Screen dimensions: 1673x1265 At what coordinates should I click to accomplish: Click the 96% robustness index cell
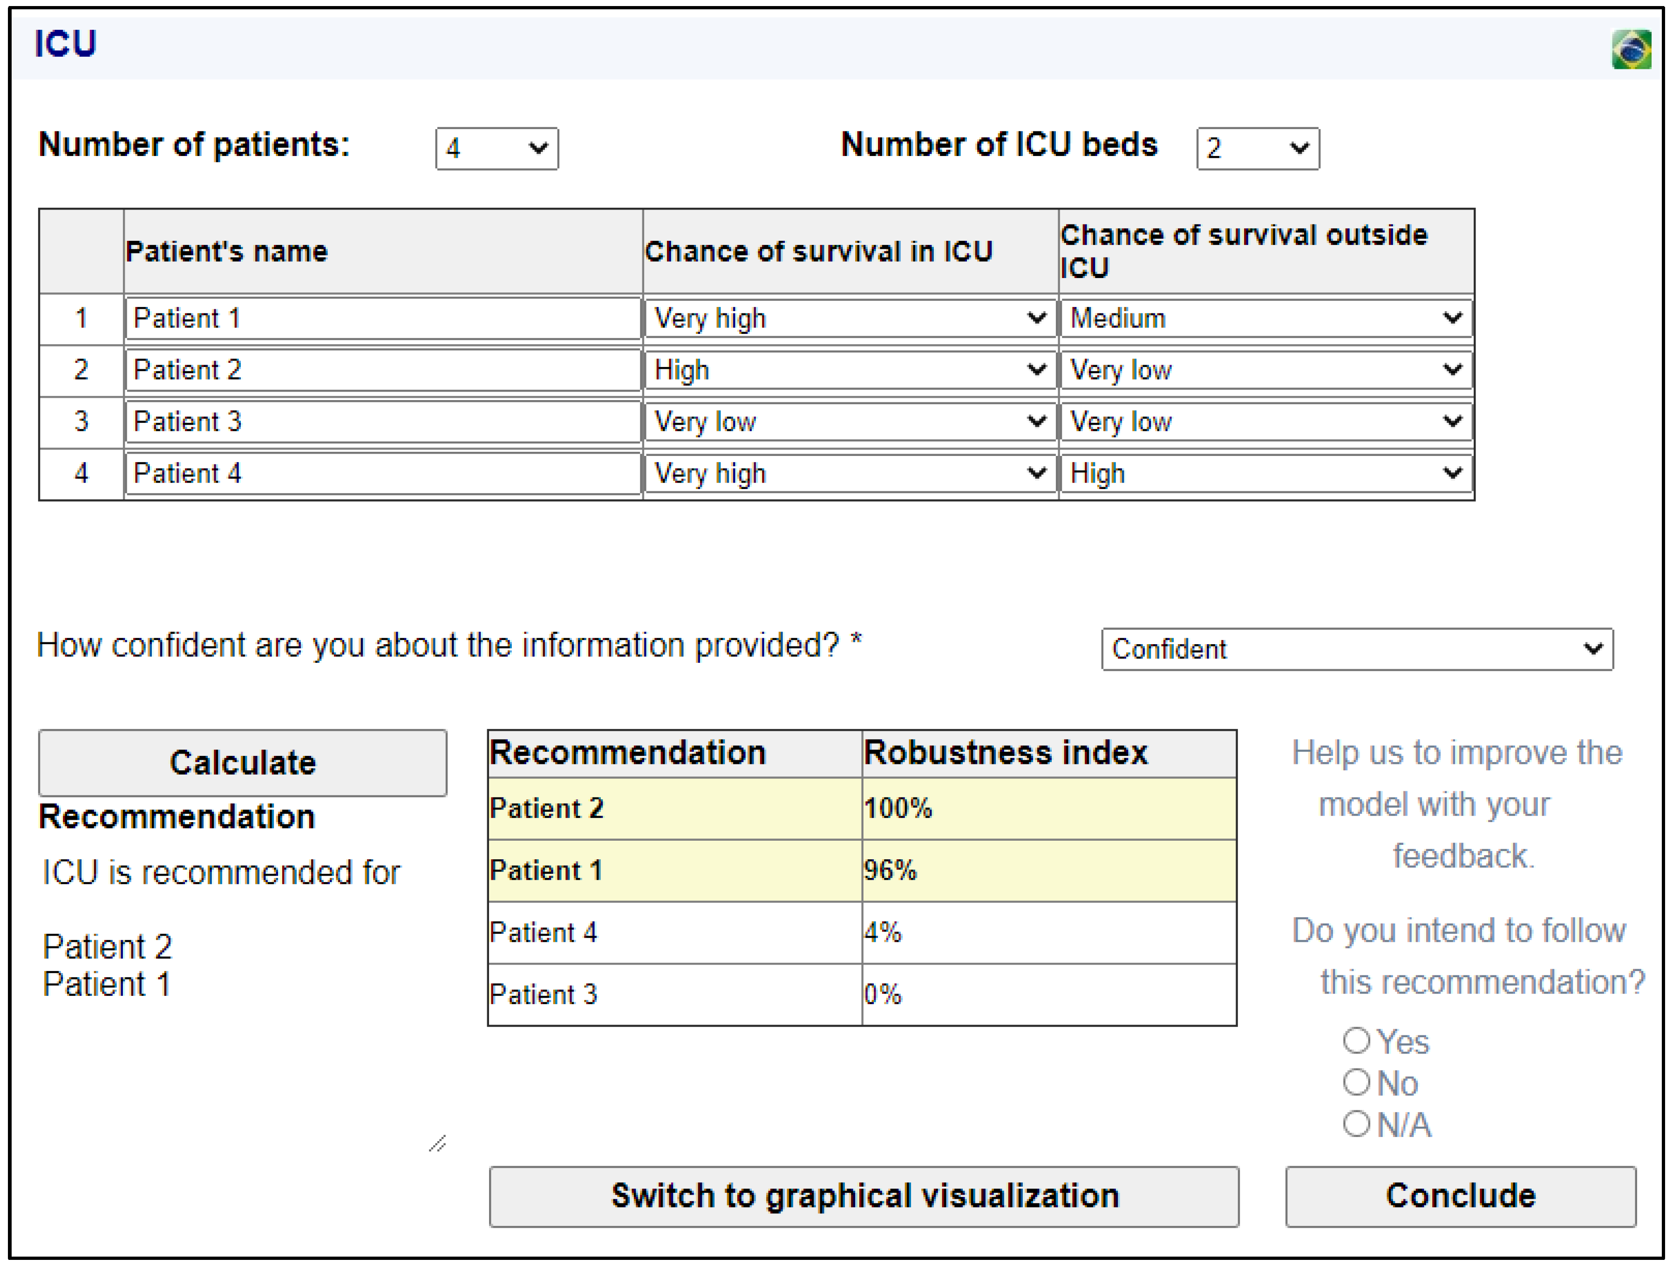(x=1049, y=871)
